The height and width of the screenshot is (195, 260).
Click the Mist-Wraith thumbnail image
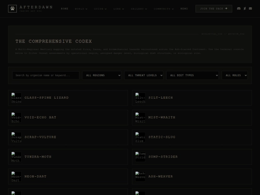[x=140, y=117]
